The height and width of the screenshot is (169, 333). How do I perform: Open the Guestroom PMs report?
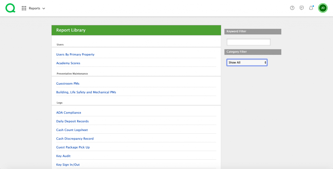pos(68,84)
